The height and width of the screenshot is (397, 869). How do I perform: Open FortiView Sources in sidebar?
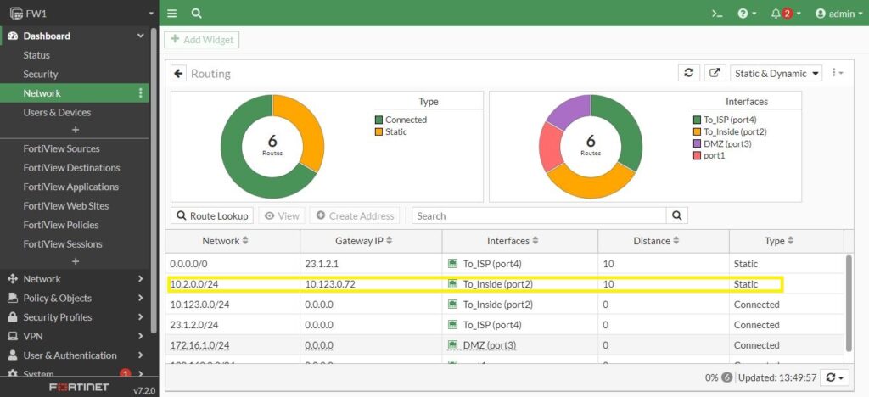[x=63, y=148]
